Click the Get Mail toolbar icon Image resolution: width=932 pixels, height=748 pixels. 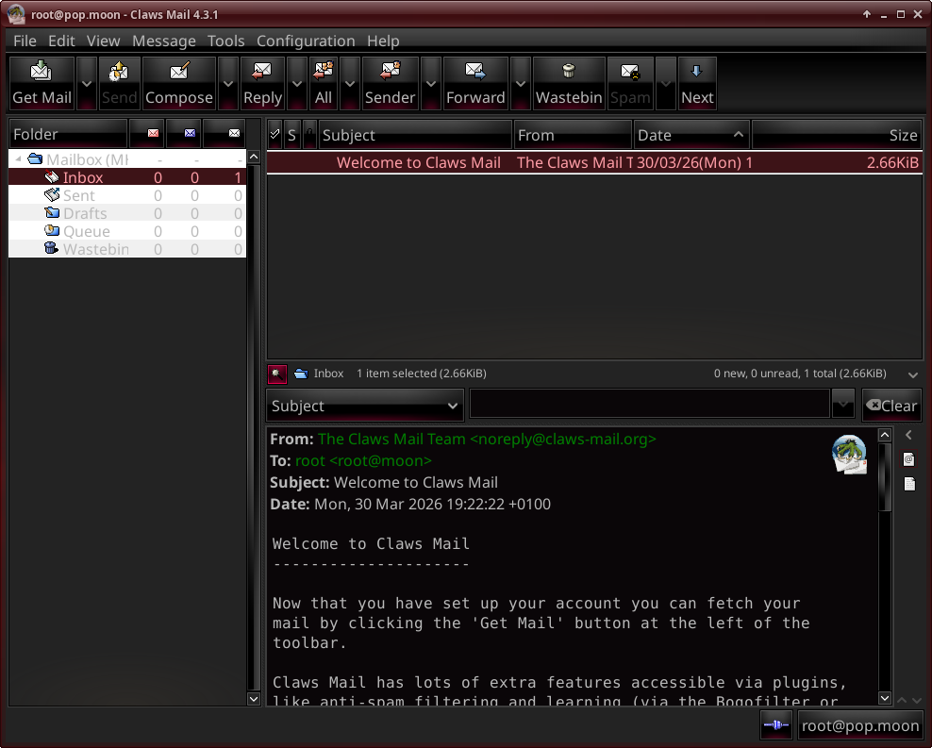pos(42,83)
